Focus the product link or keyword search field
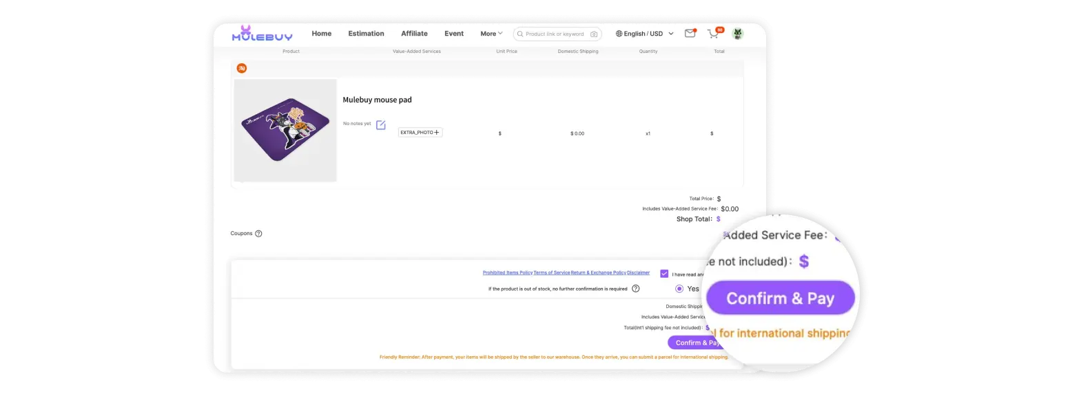The width and height of the screenshot is (1072, 396). 557,34
